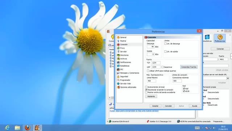This screenshot has height=131, width=232.
Task: Switch to Firefox in taskbar
Action: [x=28, y=128]
